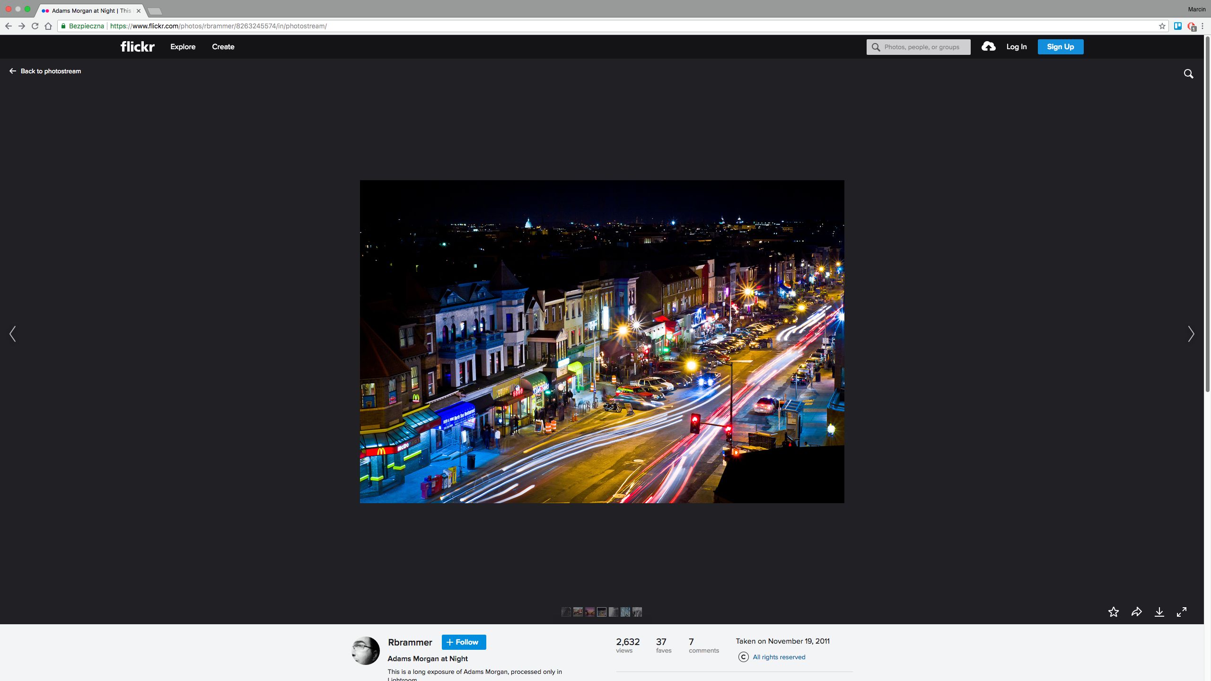Click the share arrow icon
The height and width of the screenshot is (681, 1211).
[x=1136, y=612]
